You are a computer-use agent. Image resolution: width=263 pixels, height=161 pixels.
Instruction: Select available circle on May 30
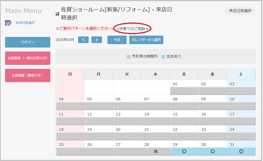pyautogui.click(x=213, y=152)
